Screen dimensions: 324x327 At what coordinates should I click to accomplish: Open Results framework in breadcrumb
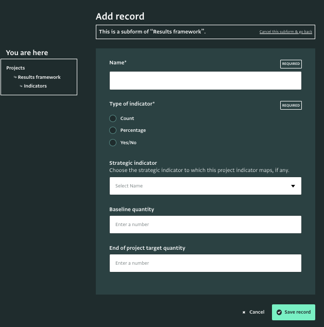pyautogui.click(x=39, y=77)
